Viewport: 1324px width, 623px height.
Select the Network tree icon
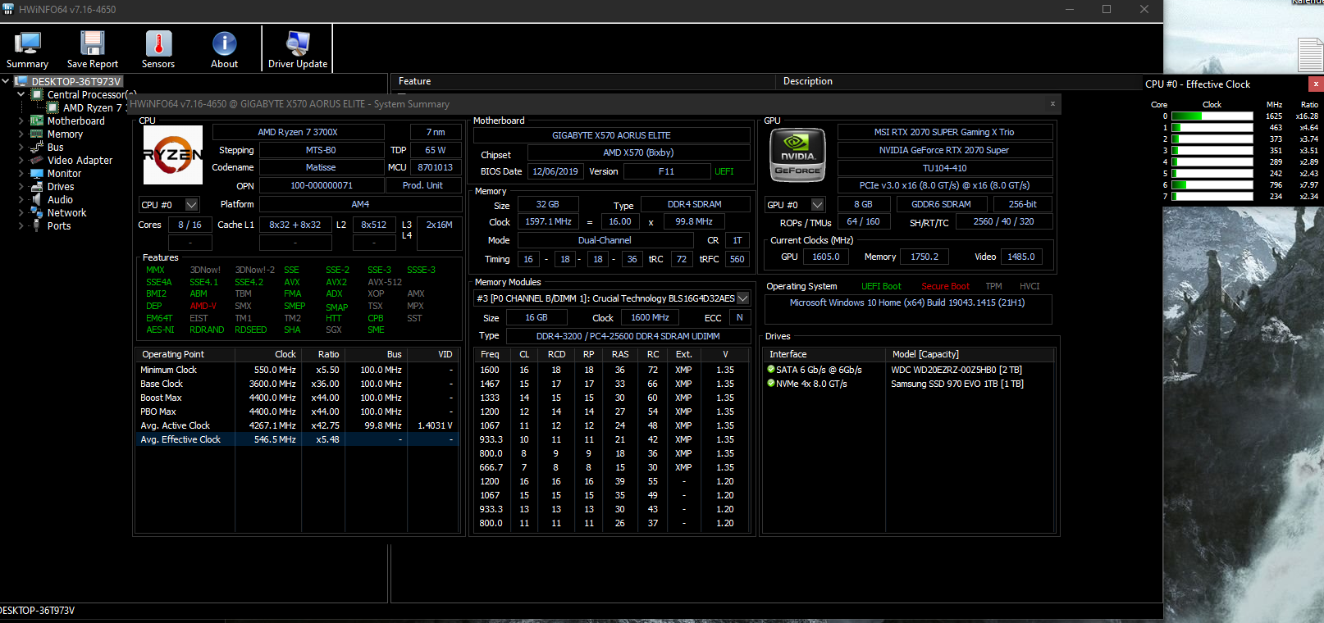click(37, 212)
